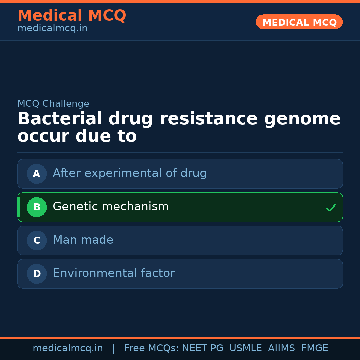Click the letter C circle badge
360x360 pixels.
pyautogui.click(x=37, y=240)
